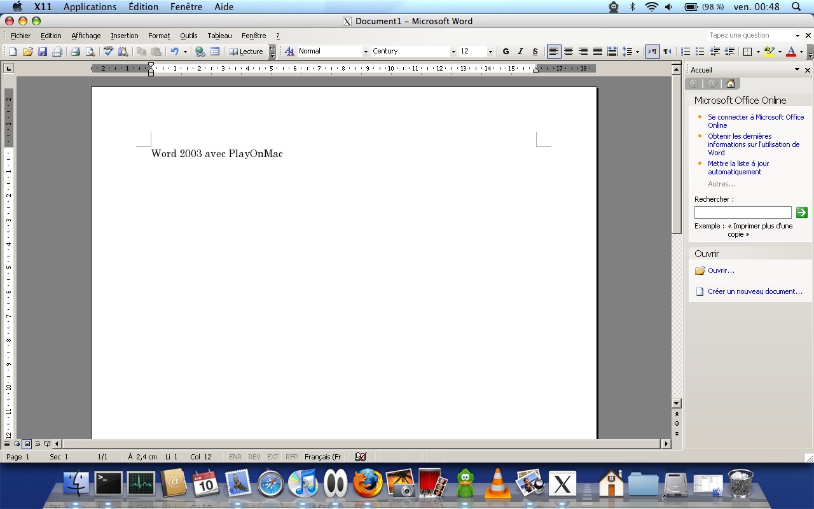The height and width of the screenshot is (509, 814).
Task: Open the Format menu
Action: pos(159,36)
